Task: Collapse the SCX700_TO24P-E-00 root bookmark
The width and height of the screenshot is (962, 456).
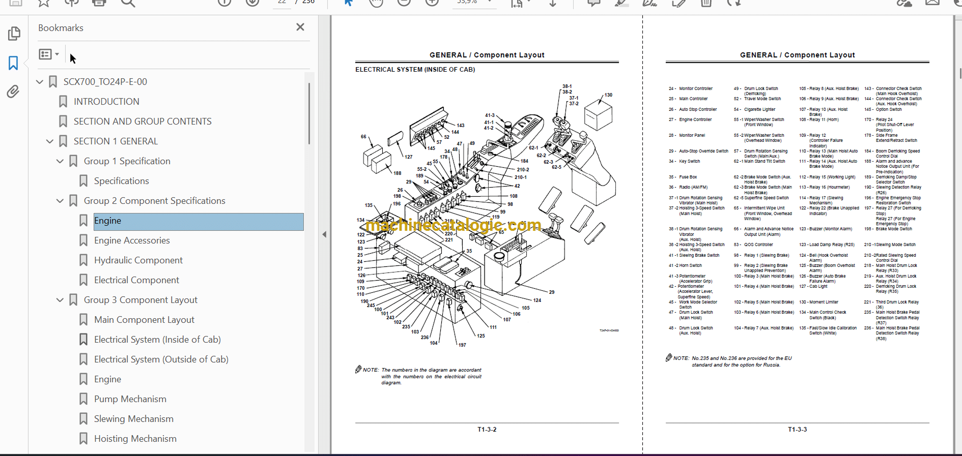Action: [x=40, y=82]
